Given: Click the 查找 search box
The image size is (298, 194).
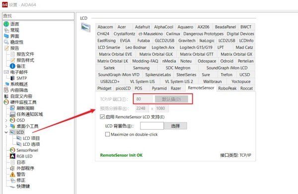Looking at the screenshot, I should click(x=38, y=16).
